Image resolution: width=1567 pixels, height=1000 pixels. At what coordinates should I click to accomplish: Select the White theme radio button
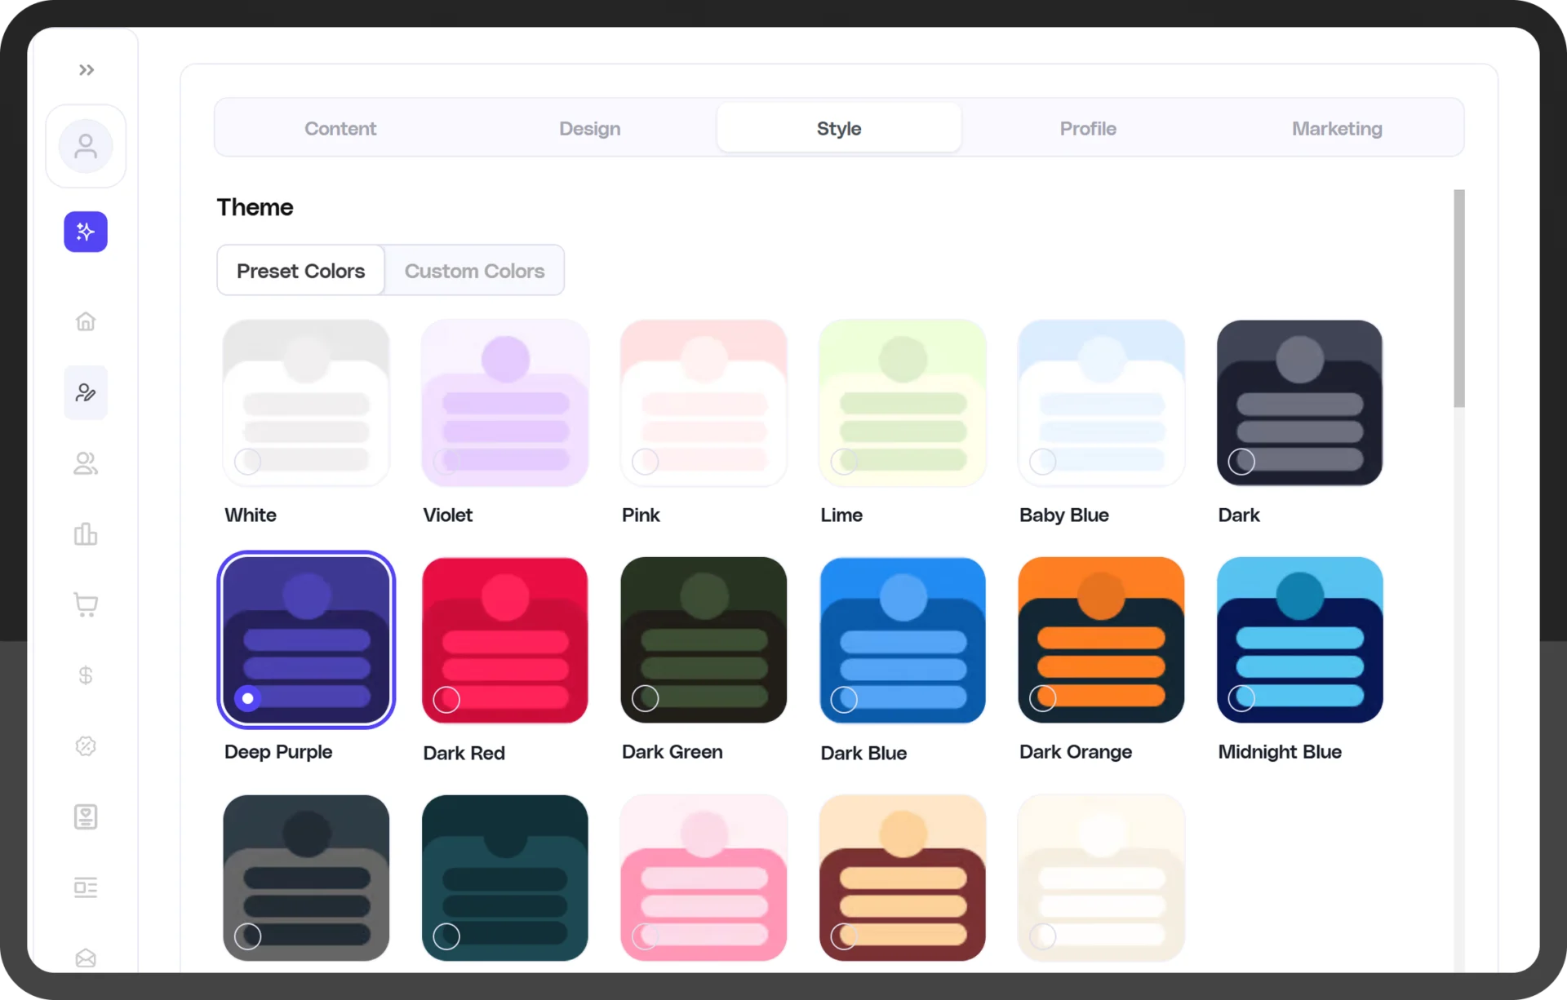coord(248,462)
